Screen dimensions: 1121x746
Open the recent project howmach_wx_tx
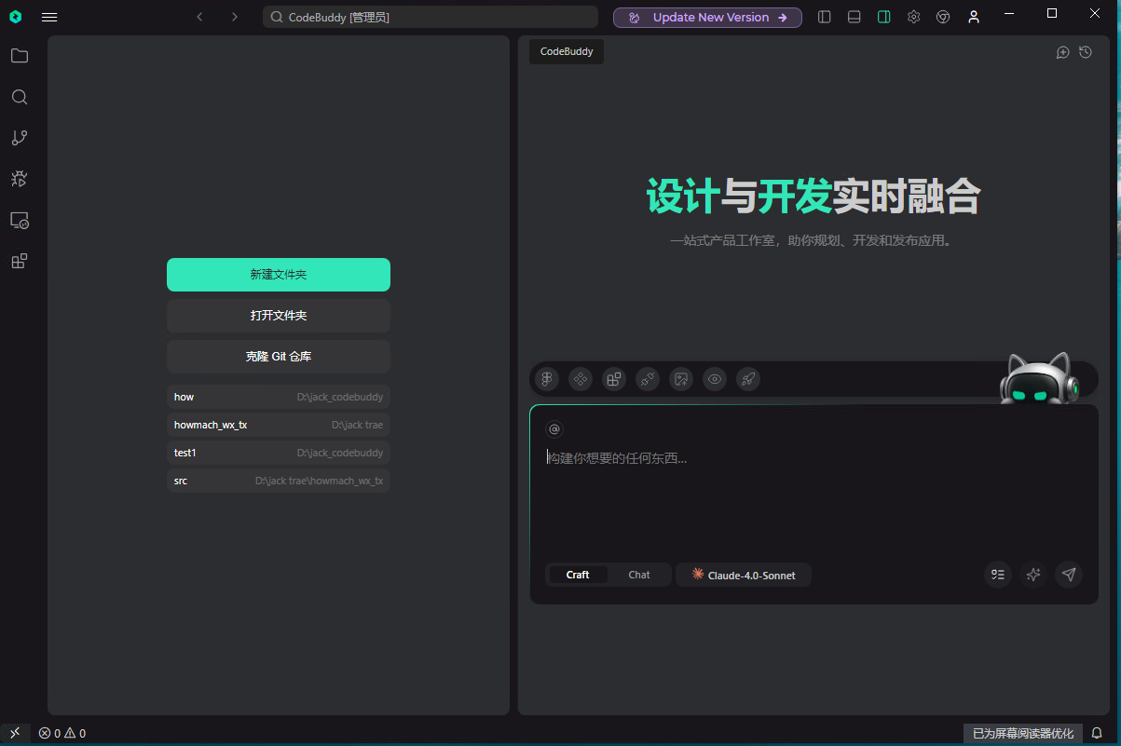[278, 425]
